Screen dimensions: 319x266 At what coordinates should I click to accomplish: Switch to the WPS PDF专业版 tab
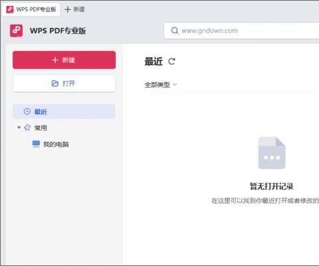[31, 9]
